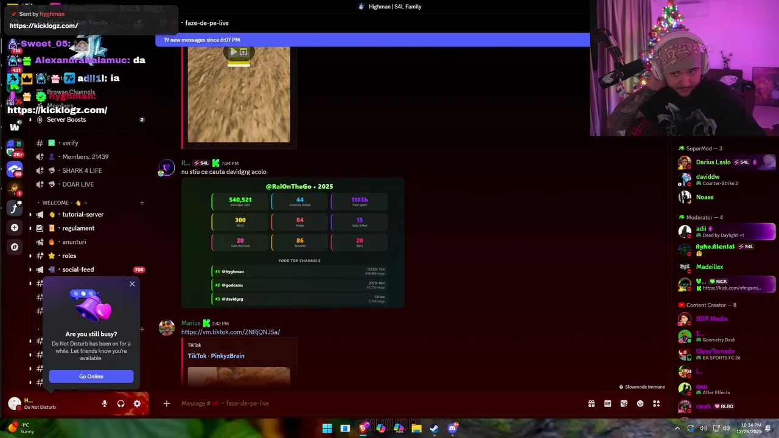
Task: Enlarge the @RaiOnTheGo 2025 stats image
Action: click(x=293, y=243)
